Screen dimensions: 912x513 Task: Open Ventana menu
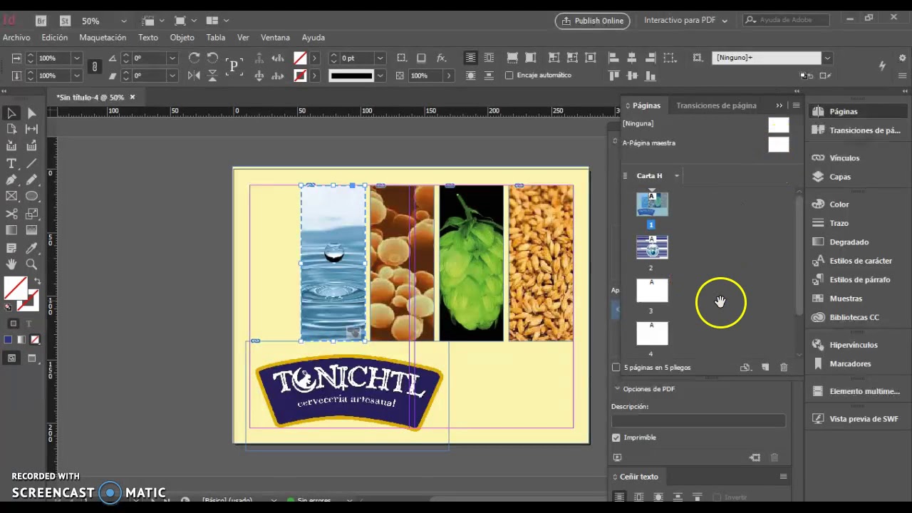click(x=275, y=37)
